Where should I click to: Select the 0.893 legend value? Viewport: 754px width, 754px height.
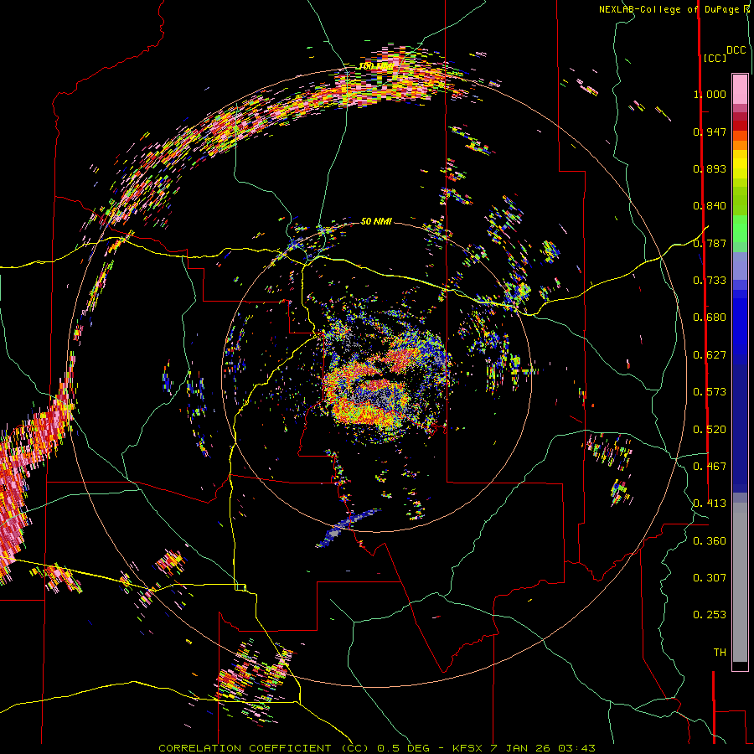point(710,168)
